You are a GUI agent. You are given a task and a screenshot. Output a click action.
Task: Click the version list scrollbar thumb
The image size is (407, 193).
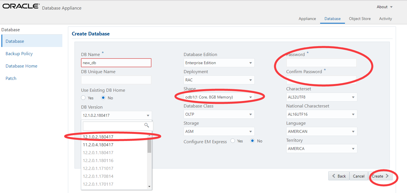[149, 145]
